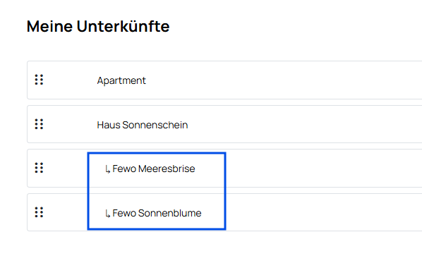Click empty space right of Fewo Meeresbrise label
The image size is (422, 256).
coord(323,168)
